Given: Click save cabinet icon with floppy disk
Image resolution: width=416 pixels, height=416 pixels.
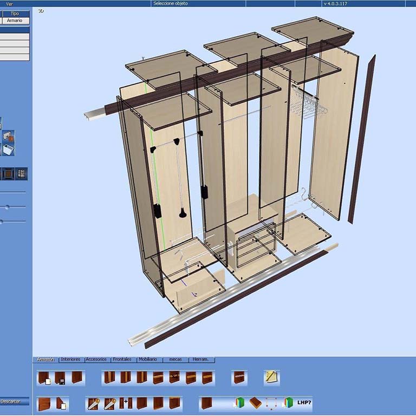Looking at the screenshot, I should [x=60, y=378].
